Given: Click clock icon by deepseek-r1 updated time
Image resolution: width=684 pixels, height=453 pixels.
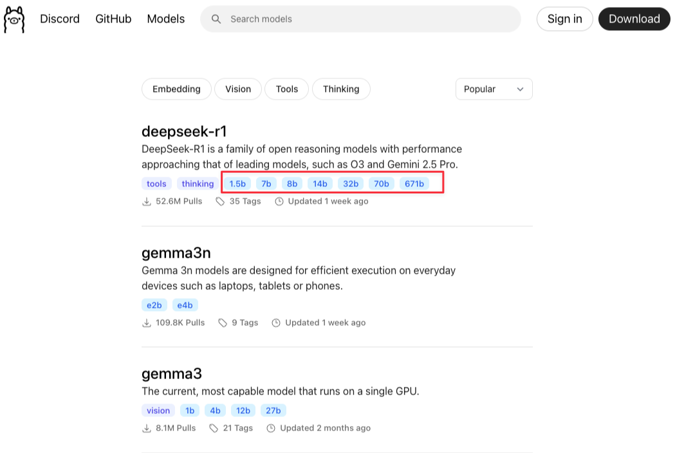Looking at the screenshot, I should click(x=279, y=201).
